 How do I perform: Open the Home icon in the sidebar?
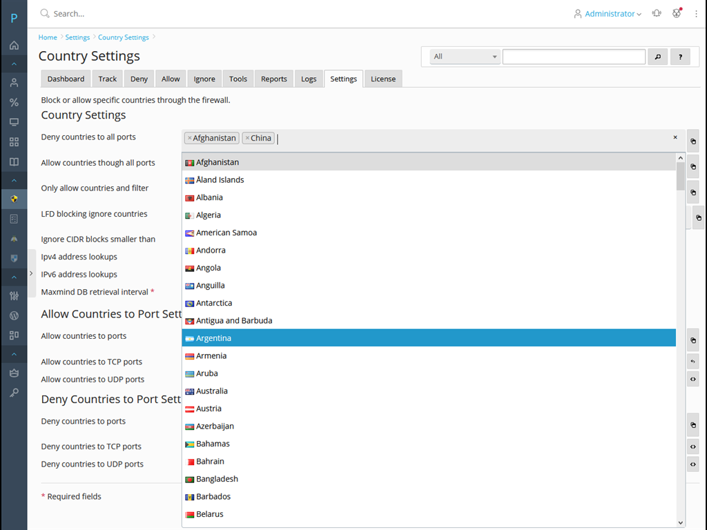coord(14,46)
